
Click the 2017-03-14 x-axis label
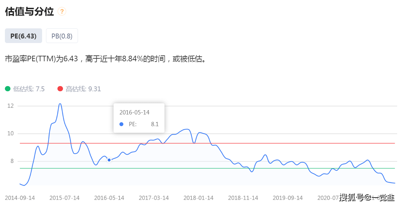click(154, 198)
